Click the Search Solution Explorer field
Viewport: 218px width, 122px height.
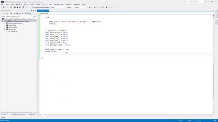[17, 16]
